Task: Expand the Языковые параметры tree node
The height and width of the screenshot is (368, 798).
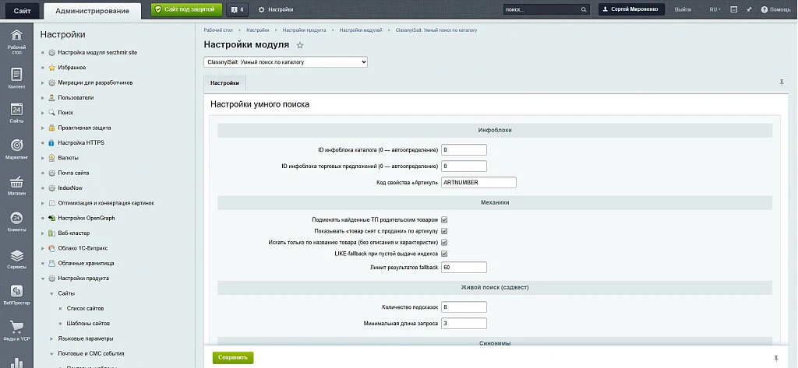Action: coord(51,338)
